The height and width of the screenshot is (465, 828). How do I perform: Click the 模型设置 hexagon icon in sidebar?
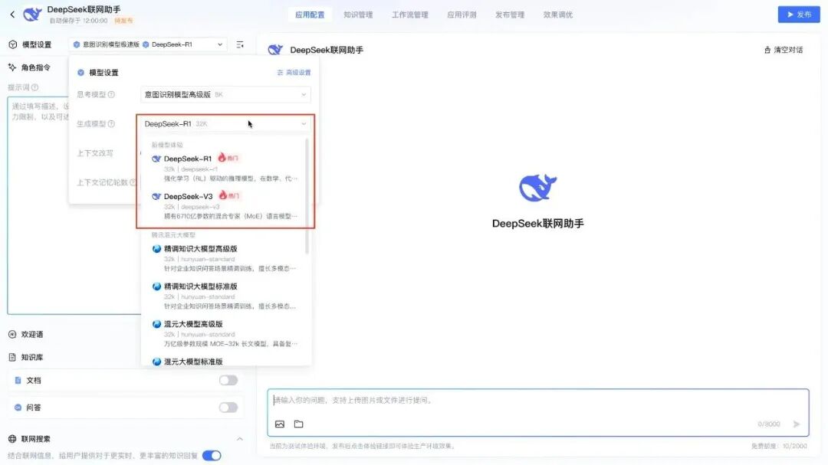(x=13, y=45)
